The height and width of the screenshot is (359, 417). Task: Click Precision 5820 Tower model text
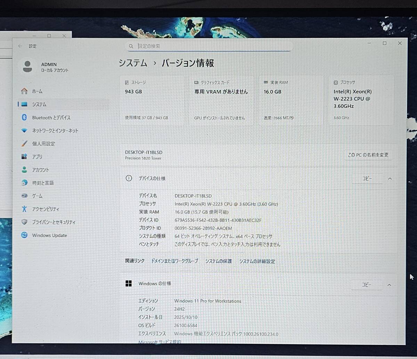click(143, 158)
